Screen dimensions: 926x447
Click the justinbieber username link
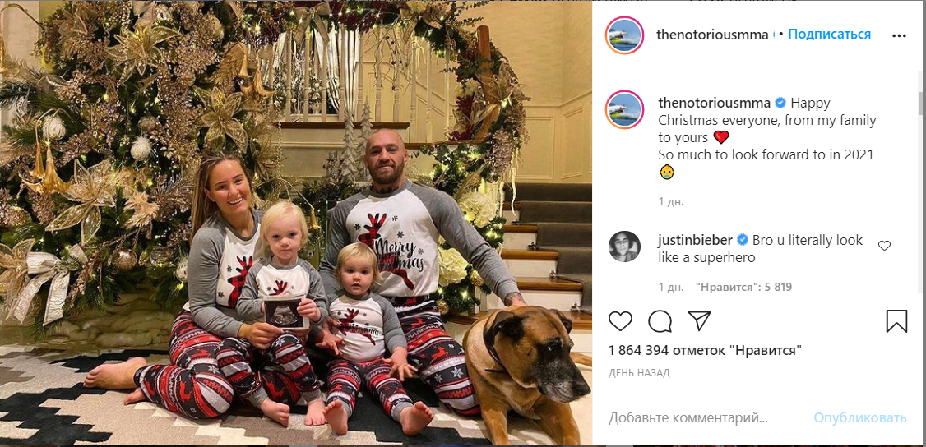696,240
